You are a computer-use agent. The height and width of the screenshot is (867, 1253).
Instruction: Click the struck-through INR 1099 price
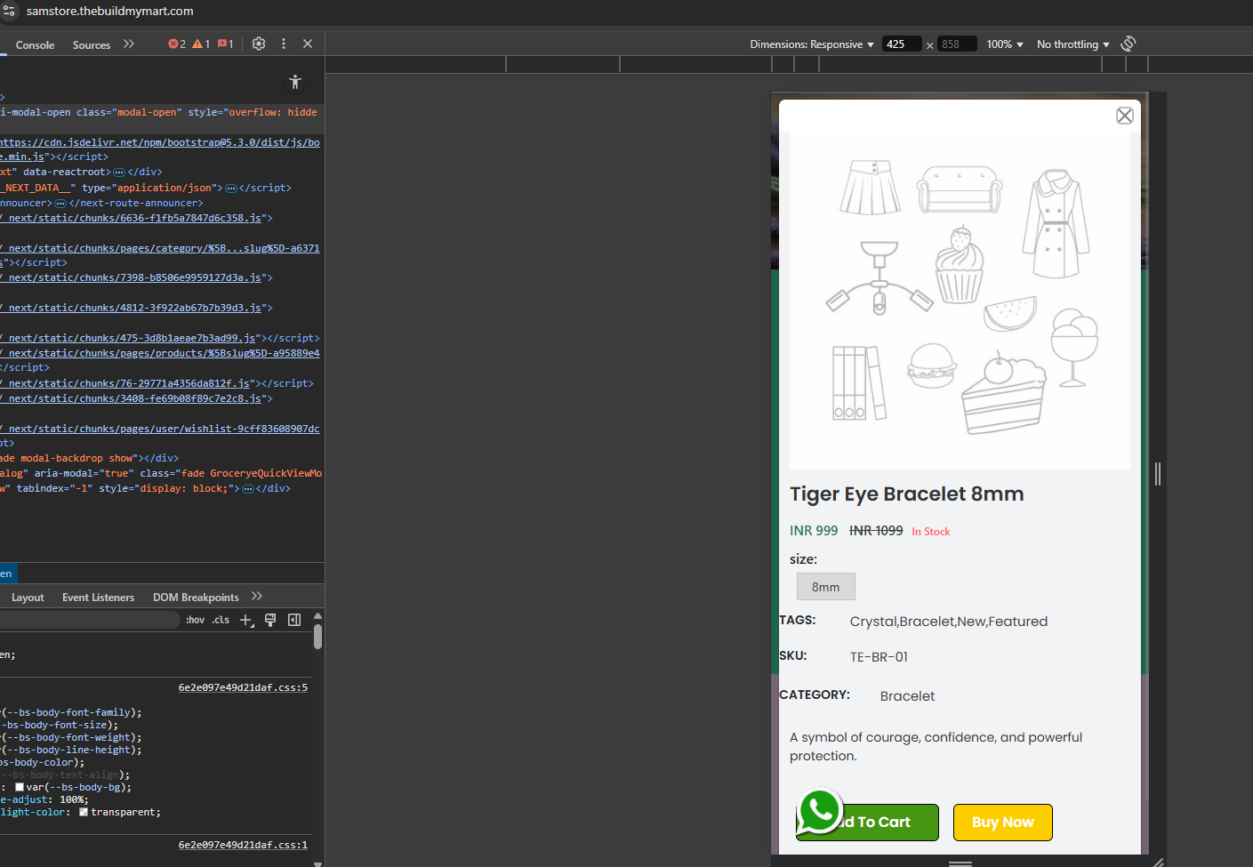876,531
